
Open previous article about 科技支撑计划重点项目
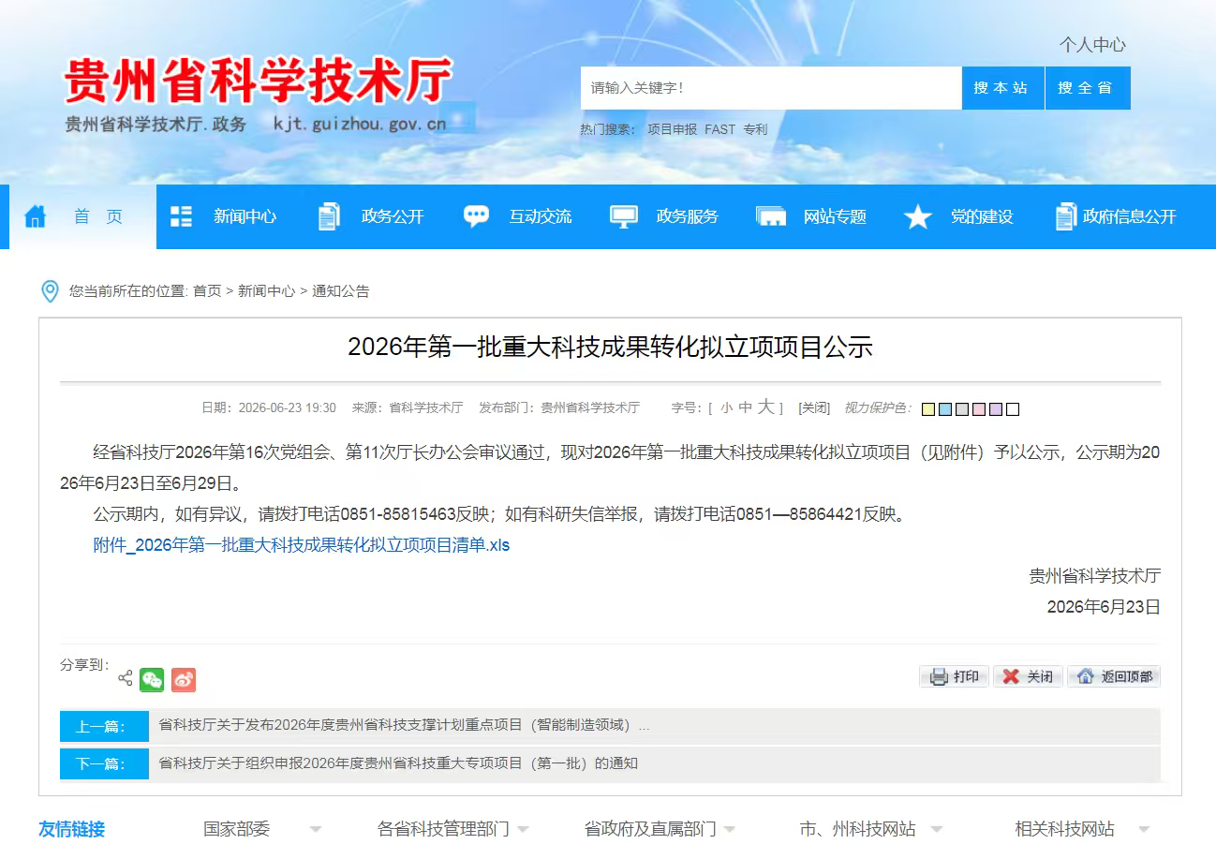(405, 725)
